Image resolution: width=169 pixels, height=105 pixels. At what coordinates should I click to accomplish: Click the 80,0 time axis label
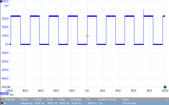click(x=149, y=91)
